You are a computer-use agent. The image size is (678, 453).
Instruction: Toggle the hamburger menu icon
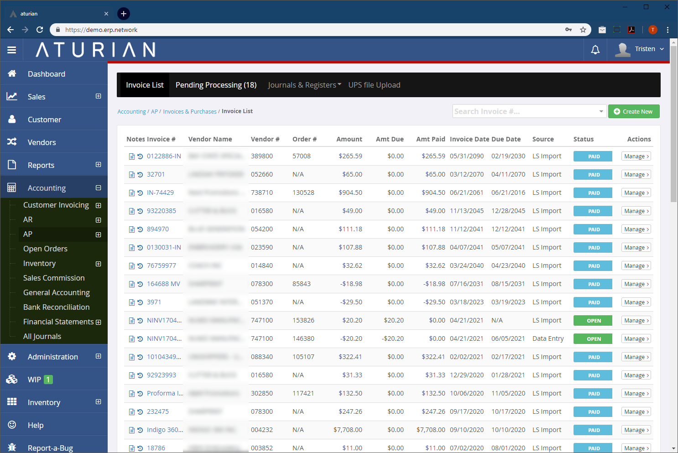(x=12, y=50)
